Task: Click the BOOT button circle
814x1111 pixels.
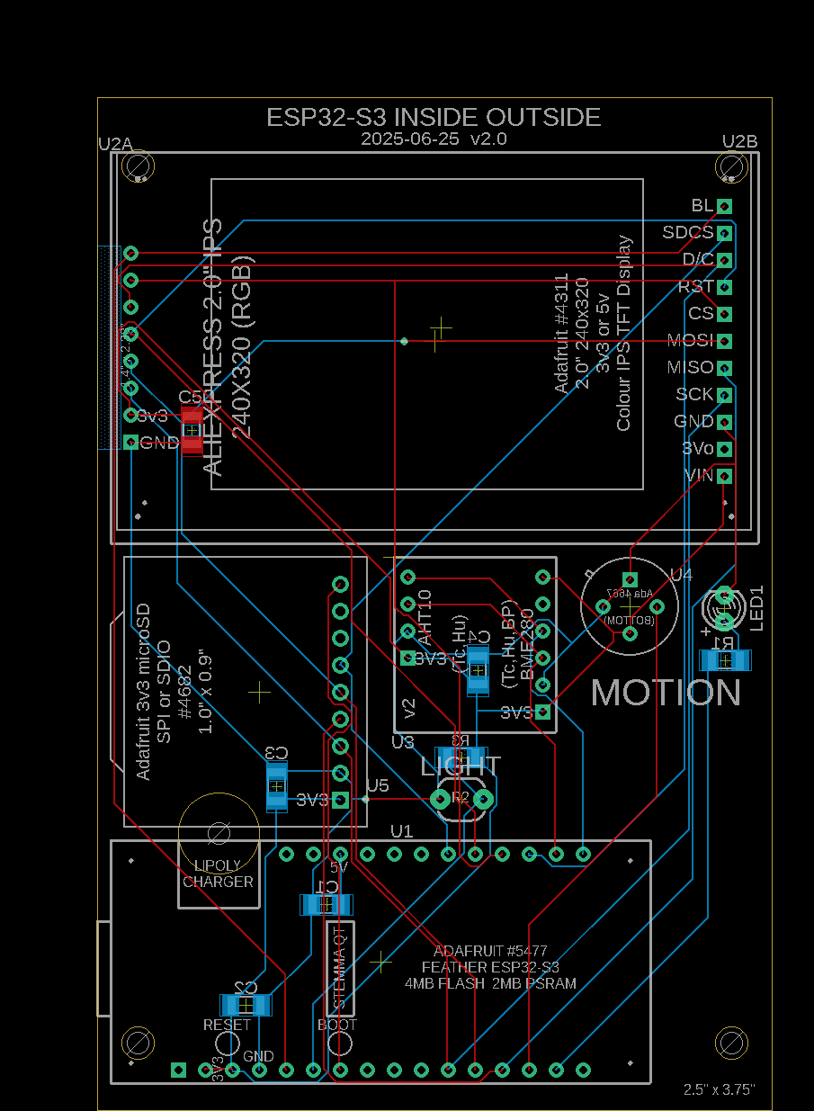Action: [340, 1044]
